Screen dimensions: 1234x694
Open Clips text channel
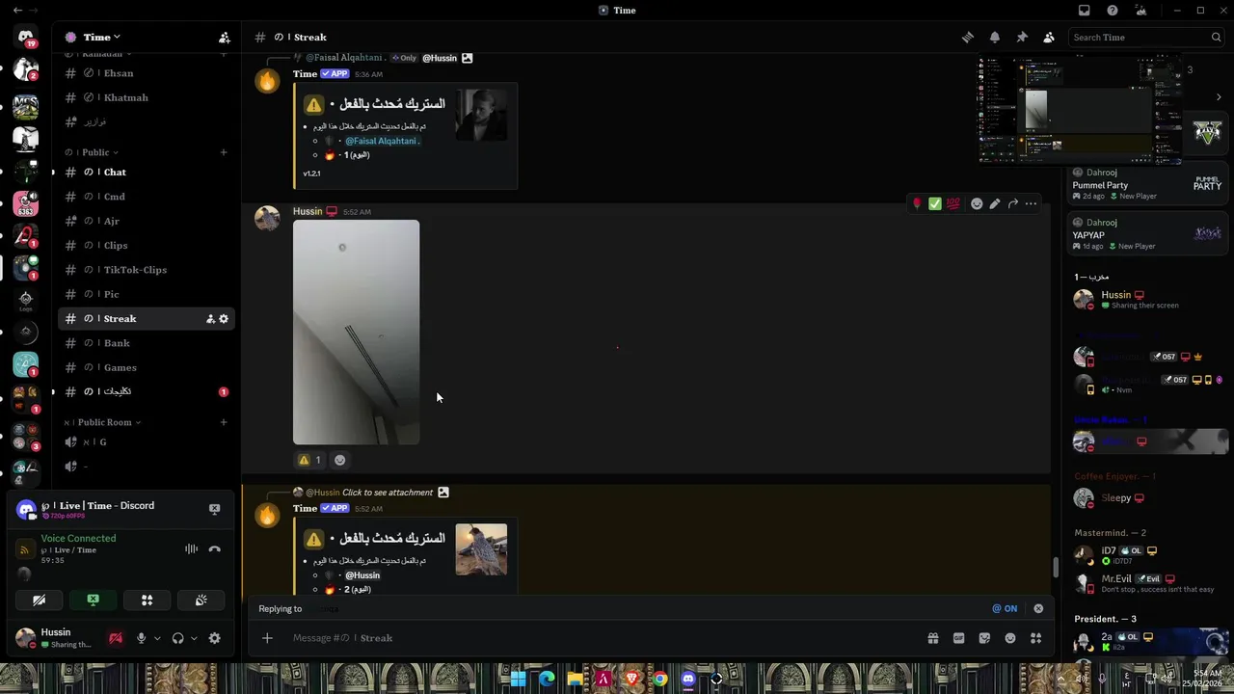[x=146, y=246]
